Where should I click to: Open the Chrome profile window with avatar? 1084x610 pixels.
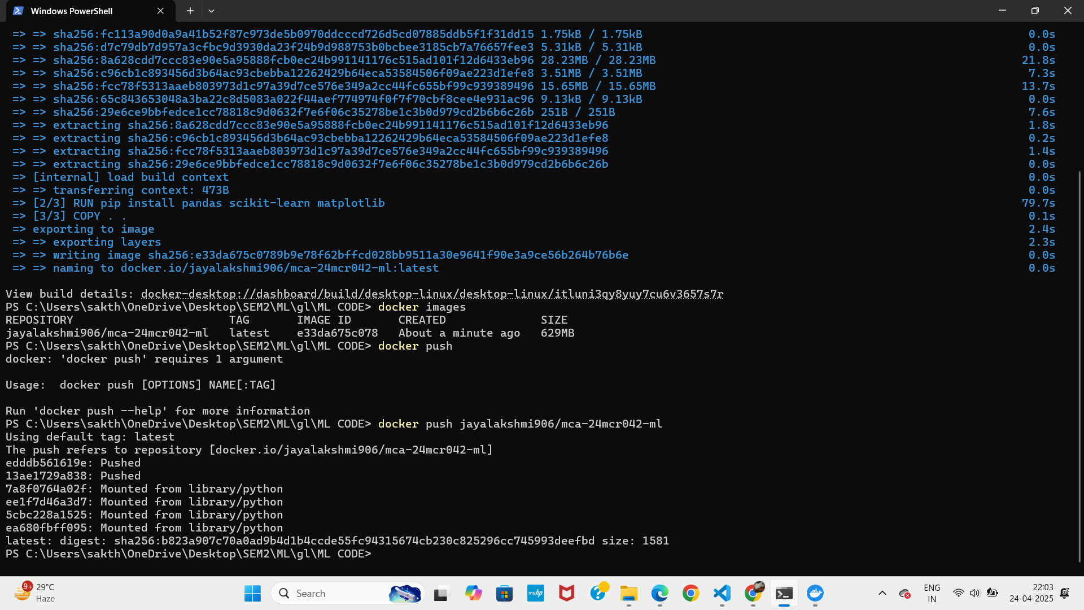point(753,593)
